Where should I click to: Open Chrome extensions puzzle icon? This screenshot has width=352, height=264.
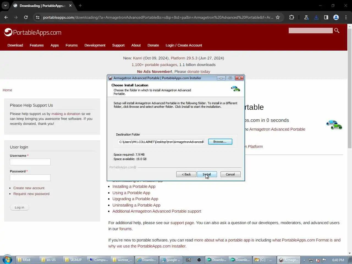pos(291,17)
